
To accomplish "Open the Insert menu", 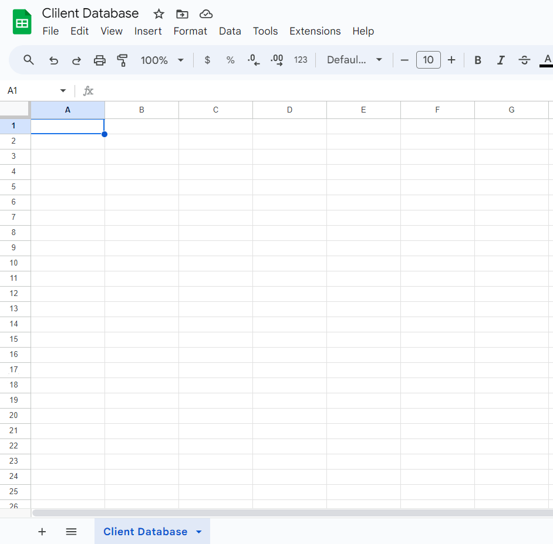I will (x=148, y=31).
